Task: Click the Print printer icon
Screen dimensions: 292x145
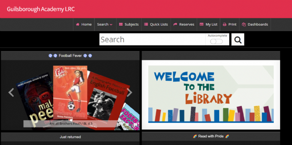Action: (x=225, y=25)
